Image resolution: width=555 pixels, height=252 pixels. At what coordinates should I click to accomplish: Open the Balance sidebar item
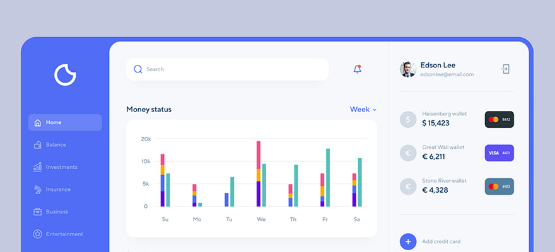tap(56, 145)
